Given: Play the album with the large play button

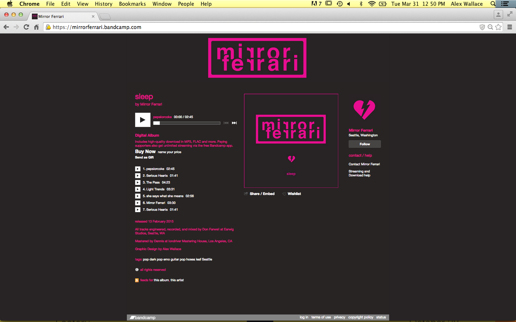Looking at the screenshot, I should [x=143, y=120].
